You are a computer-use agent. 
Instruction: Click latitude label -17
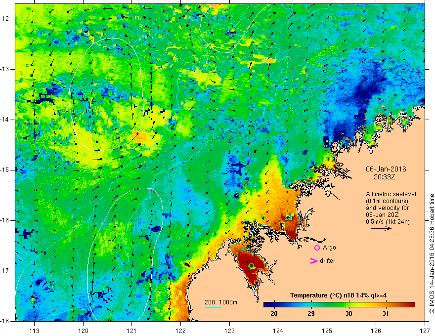point(5,271)
